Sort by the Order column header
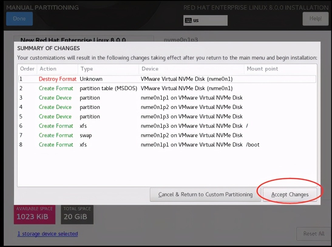The height and width of the screenshot is (247, 332). 27,69
